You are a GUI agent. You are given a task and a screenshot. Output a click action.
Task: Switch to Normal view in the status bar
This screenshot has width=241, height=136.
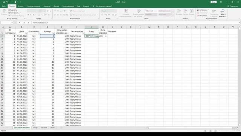tap(205, 131)
